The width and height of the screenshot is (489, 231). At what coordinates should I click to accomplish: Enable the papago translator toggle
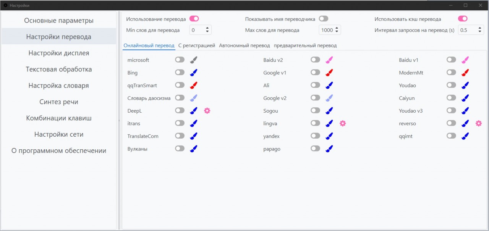point(315,149)
